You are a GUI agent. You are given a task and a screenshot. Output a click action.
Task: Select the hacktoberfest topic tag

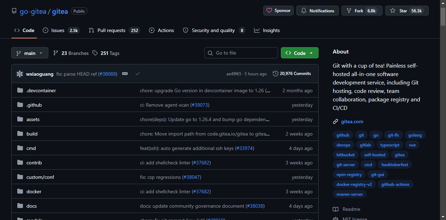tap(394, 165)
